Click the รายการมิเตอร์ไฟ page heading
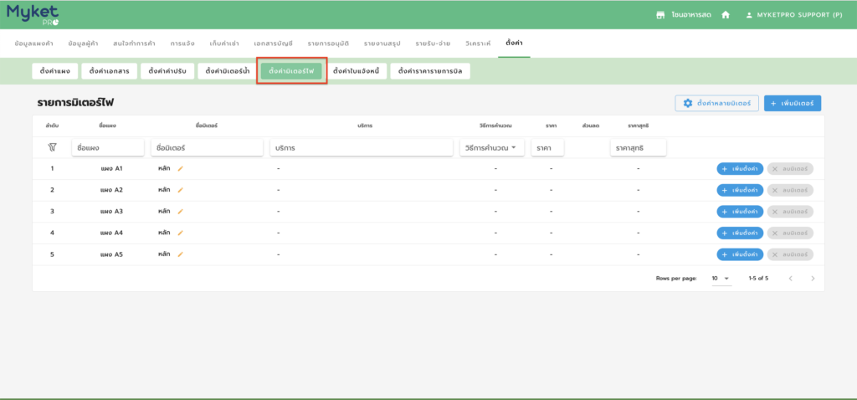 (x=74, y=103)
